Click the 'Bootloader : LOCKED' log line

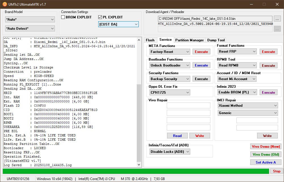(x=25, y=148)
